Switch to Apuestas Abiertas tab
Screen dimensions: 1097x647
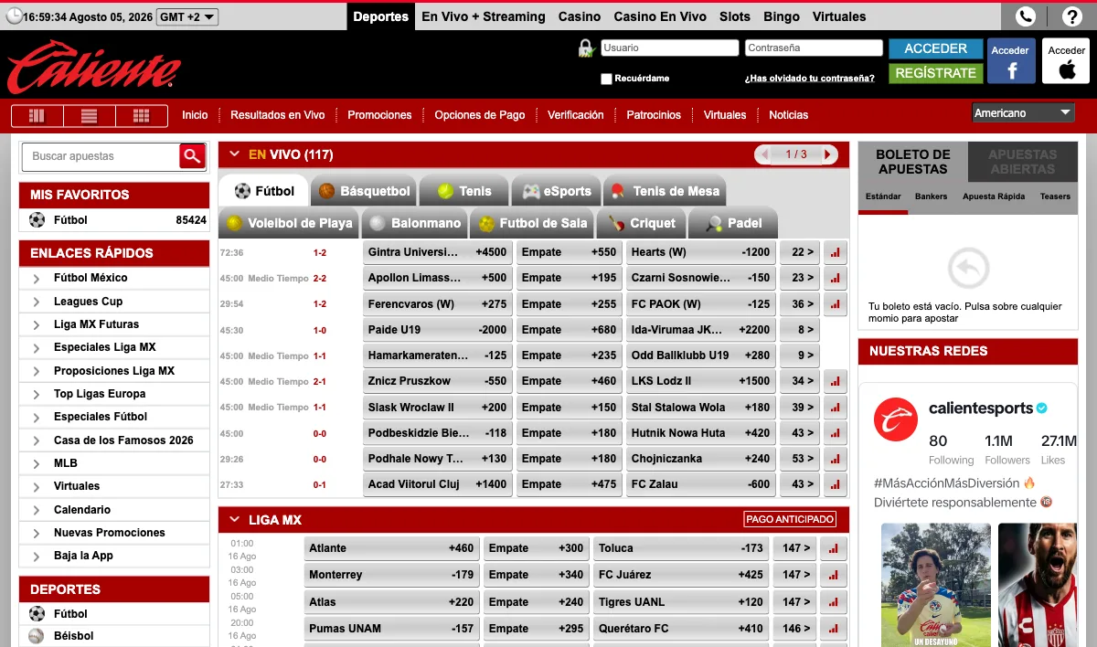1022,162
